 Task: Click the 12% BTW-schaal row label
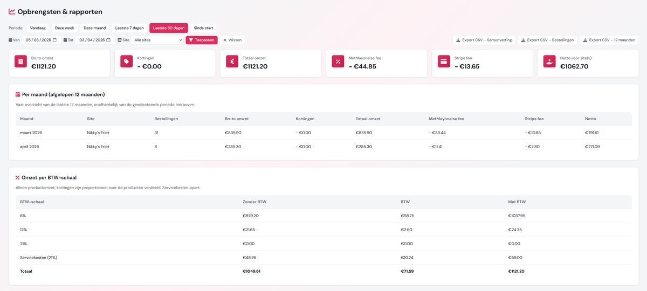23,230
